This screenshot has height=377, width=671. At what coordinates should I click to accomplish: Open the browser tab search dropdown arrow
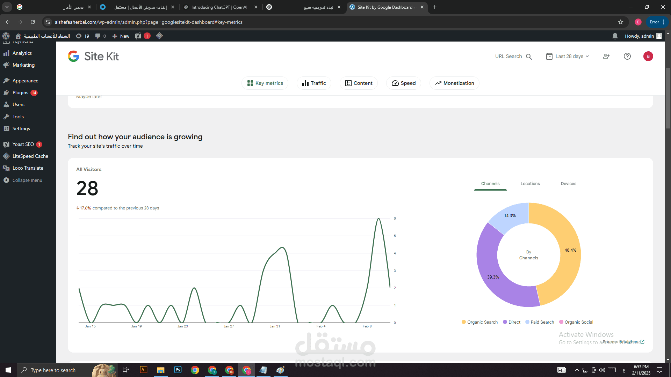pos(7,7)
